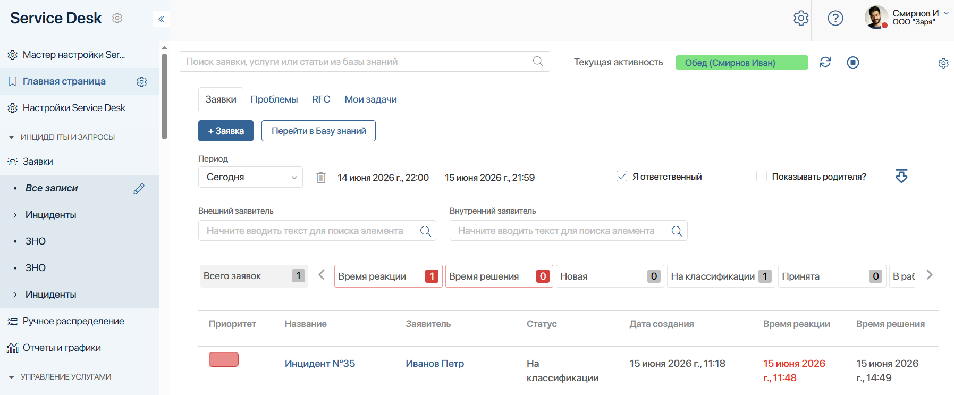Click green Обед (Смирнов Иван) activity bar
The image size is (954, 395).
[742, 63]
